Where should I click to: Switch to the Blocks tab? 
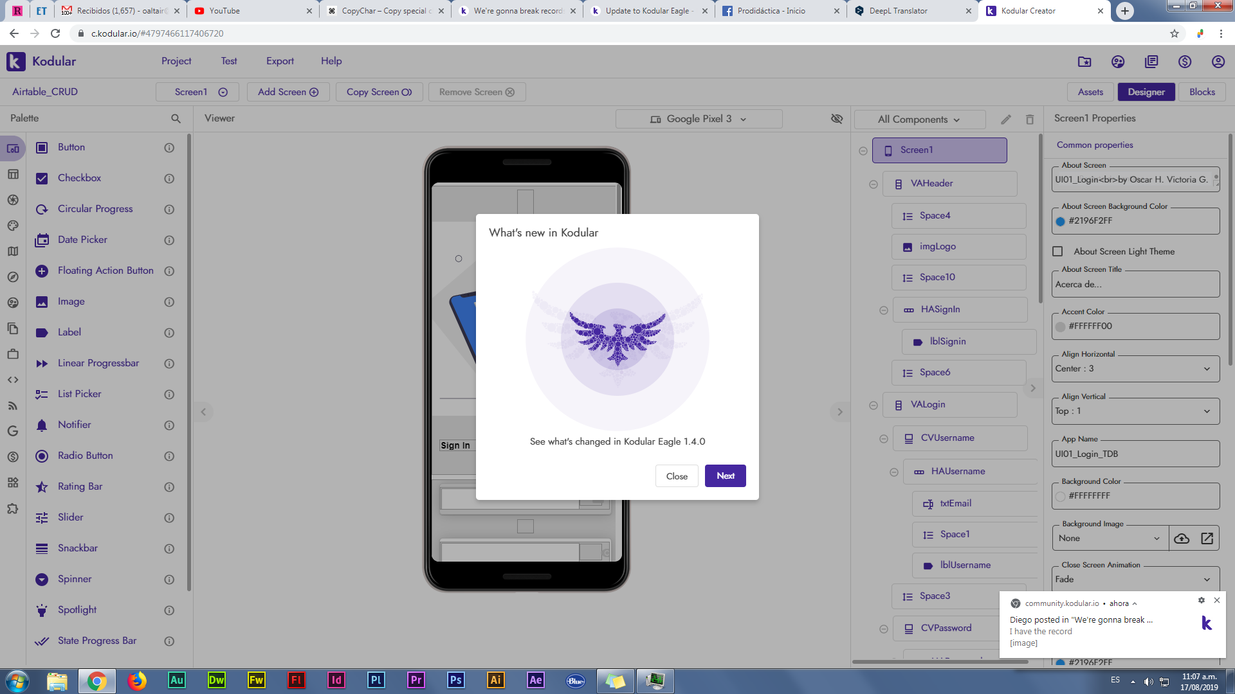click(1202, 92)
